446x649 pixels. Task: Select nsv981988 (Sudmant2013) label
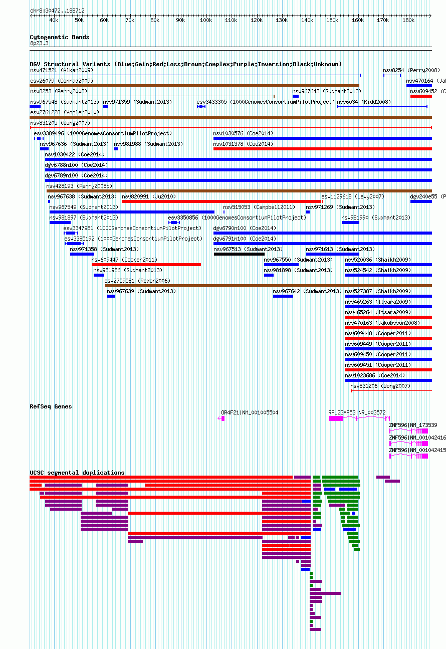(149, 144)
